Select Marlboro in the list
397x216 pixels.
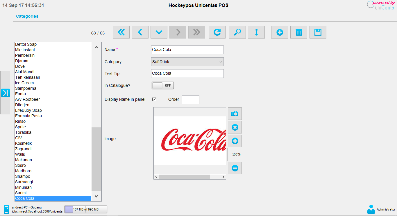pos(53,171)
